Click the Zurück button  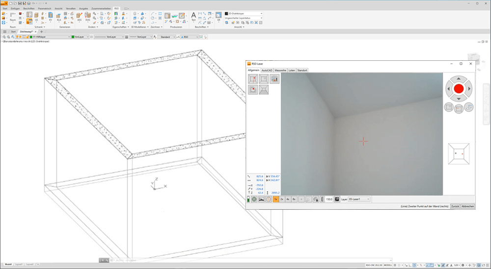pyautogui.click(x=455, y=207)
